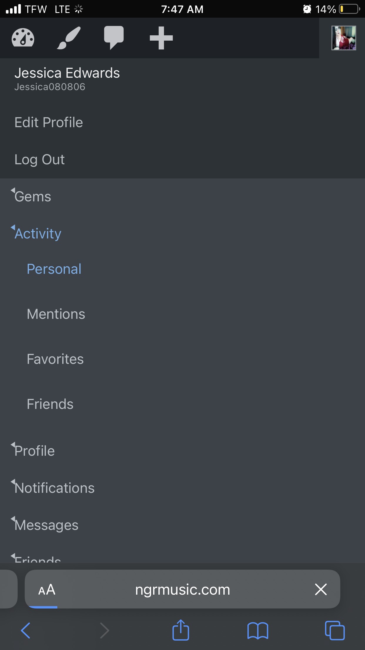Click the Log Out link
The height and width of the screenshot is (650, 365).
point(40,160)
